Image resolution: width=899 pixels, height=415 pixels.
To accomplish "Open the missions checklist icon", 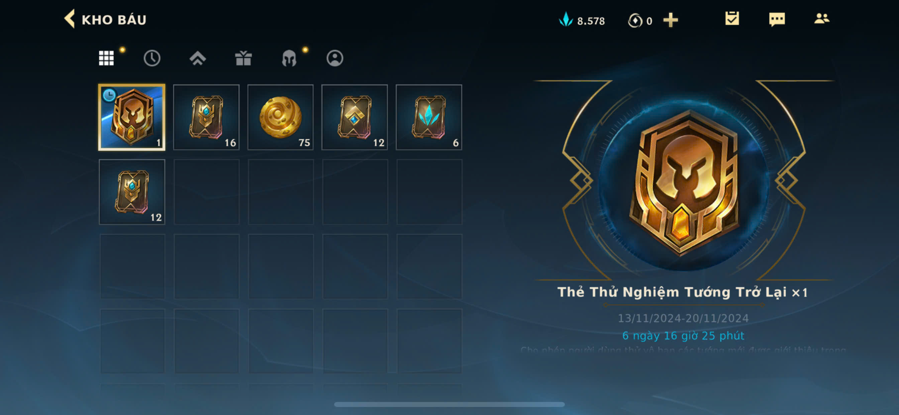I will point(732,18).
